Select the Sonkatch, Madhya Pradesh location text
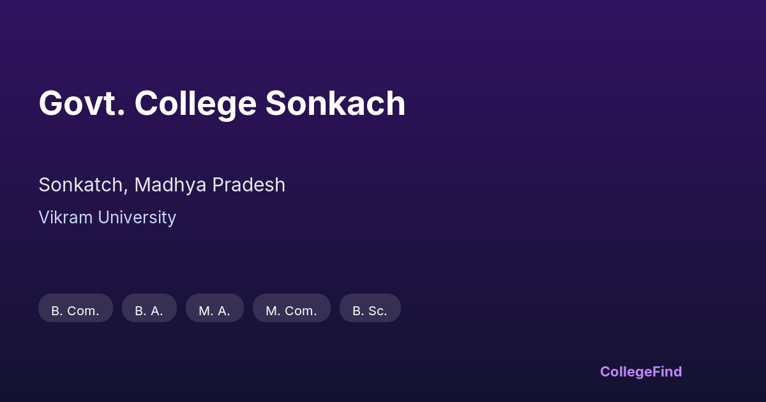 tap(161, 185)
